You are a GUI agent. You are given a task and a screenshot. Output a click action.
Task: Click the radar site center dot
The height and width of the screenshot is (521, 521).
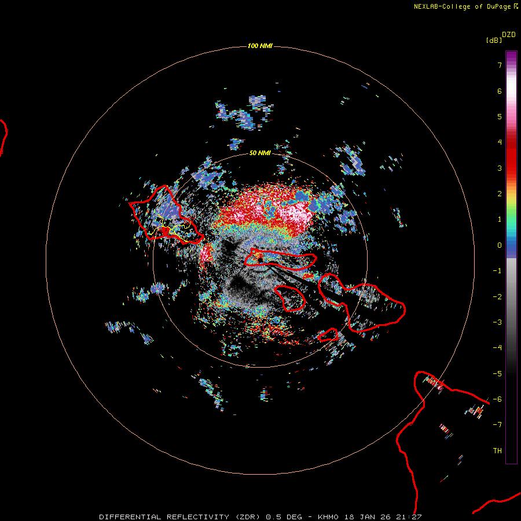[260, 260]
